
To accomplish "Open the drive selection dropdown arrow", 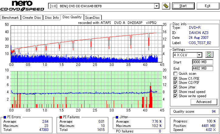I will coord(156,6).
